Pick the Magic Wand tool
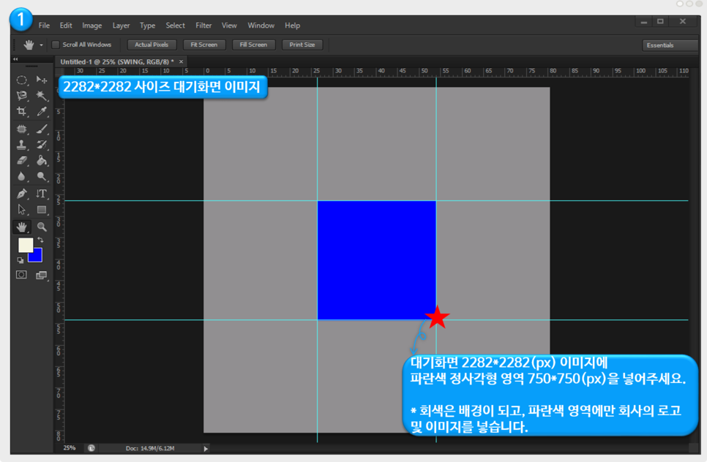 [42, 96]
